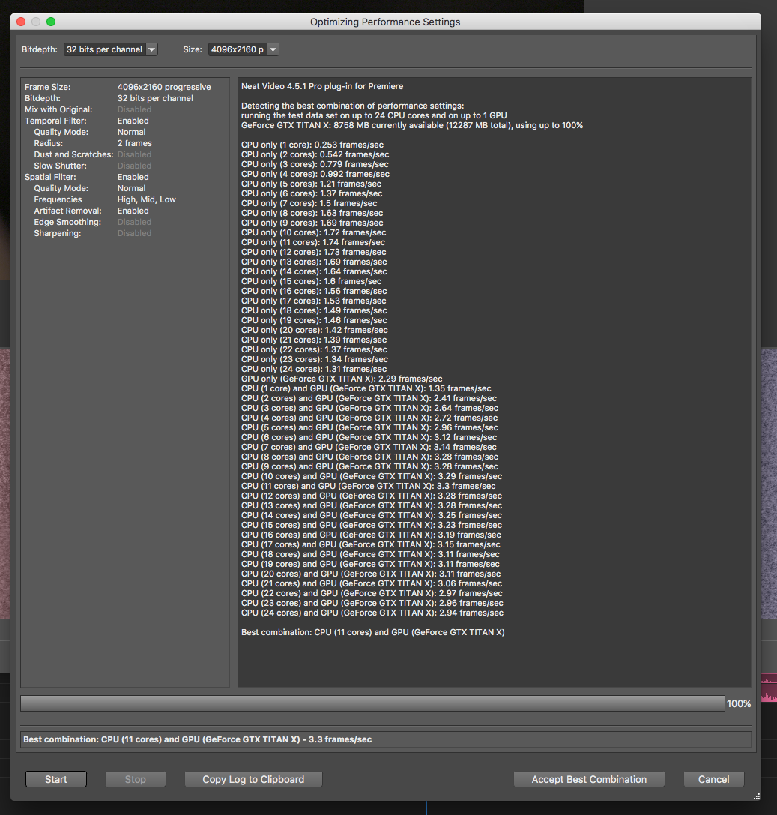
Task: Select the 'CPU only (11 cores): 1.74 frames/sec' line
Action: 313,242
